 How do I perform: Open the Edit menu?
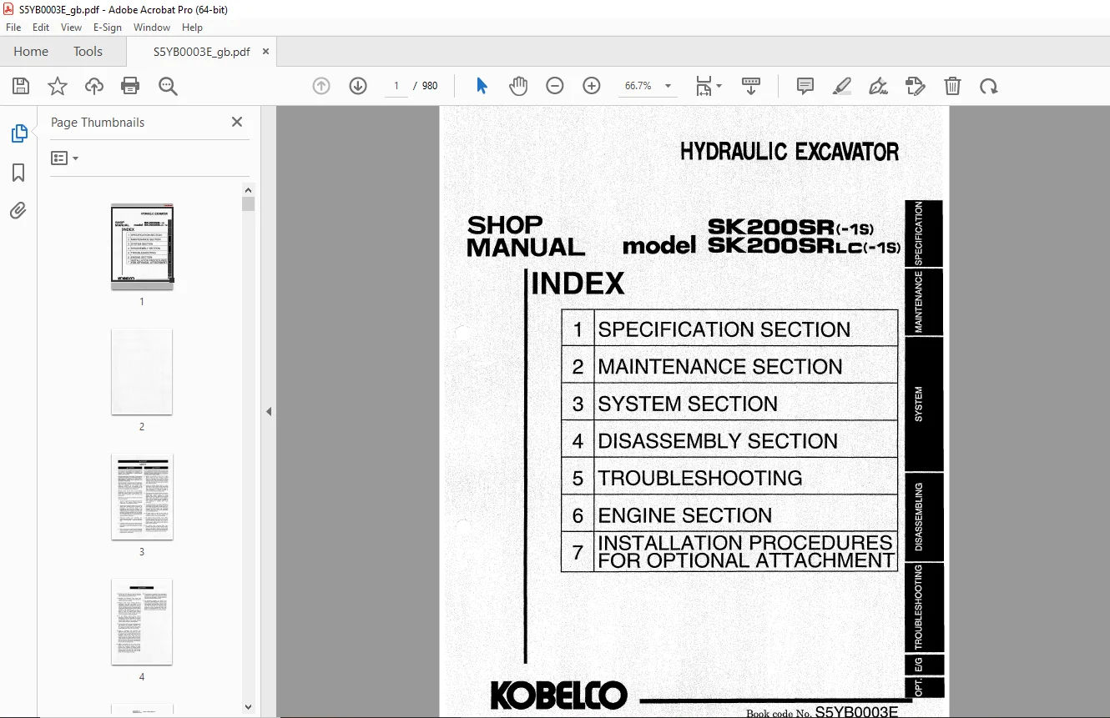coord(41,28)
